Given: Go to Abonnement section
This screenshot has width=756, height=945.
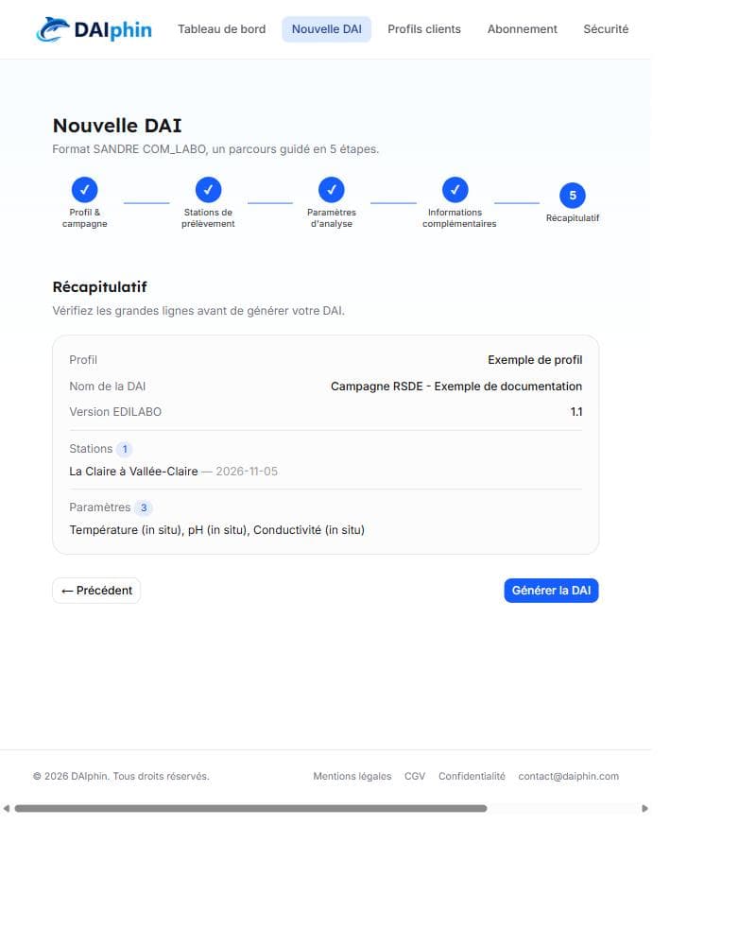Looking at the screenshot, I should [522, 29].
